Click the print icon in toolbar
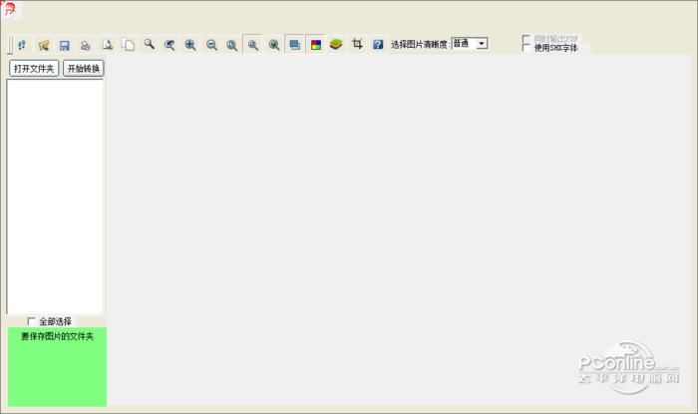Image resolution: width=698 pixels, height=414 pixels. [x=85, y=45]
